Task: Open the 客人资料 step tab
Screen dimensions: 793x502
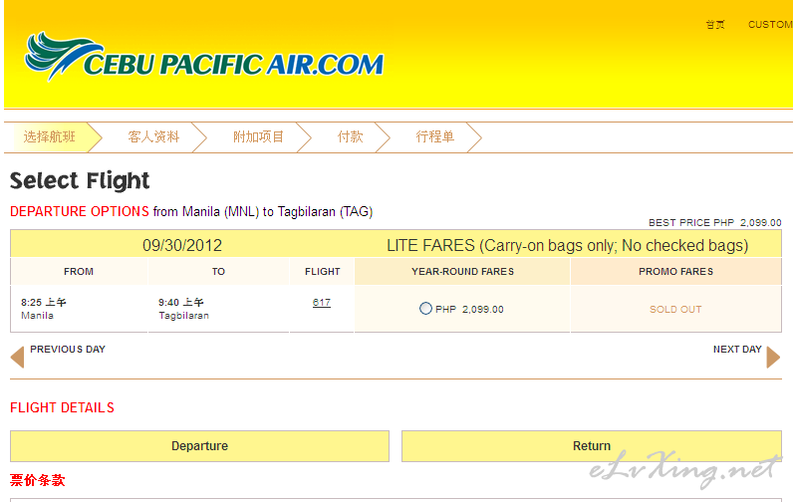Action: point(153,137)
